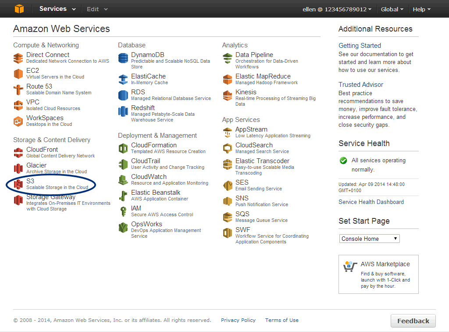Open the Route 53 icon
Screen dimensions: 449x332
tap(18, 89)
